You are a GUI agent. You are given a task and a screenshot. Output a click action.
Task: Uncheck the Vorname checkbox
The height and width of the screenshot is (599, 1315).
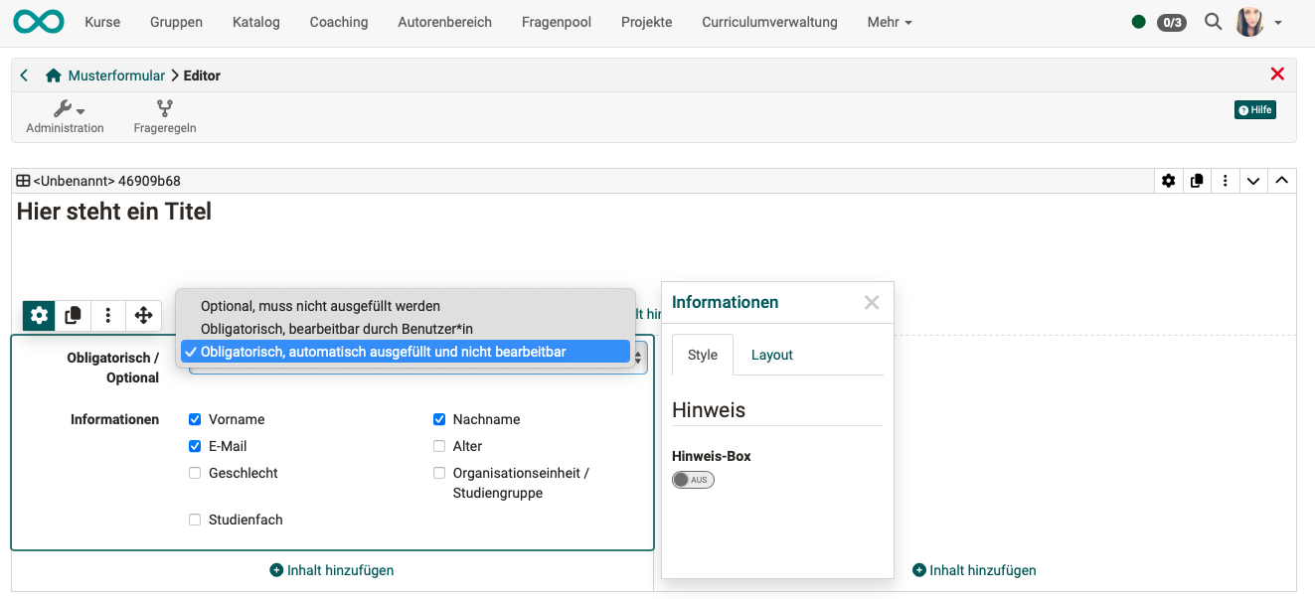pyautogui.click(x=195, y=419)
